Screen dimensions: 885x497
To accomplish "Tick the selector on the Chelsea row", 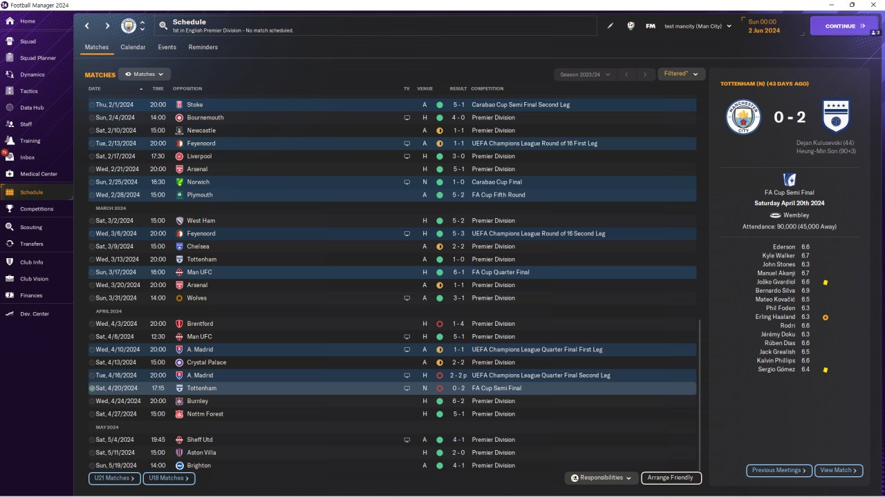I will 92,246.
